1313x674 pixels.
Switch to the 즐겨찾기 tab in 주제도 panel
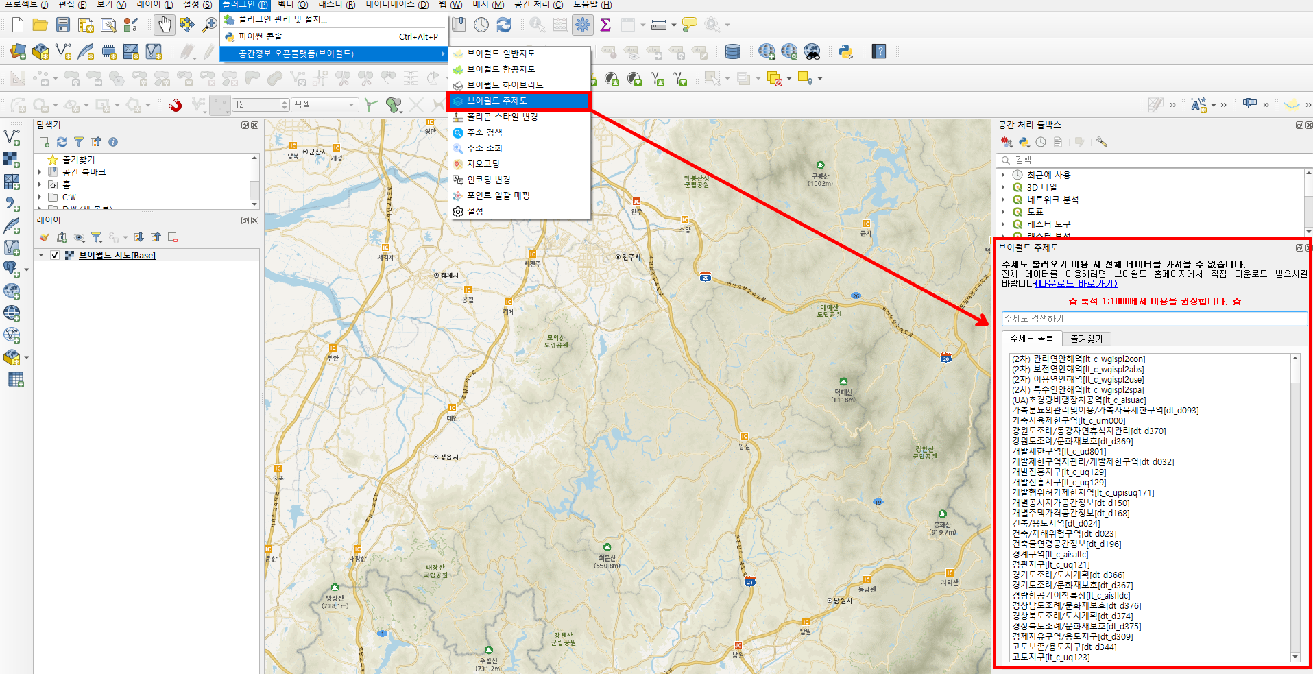[1087, 339]
